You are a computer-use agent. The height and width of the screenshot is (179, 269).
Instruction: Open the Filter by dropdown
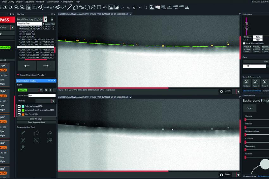tap(53, 101)
